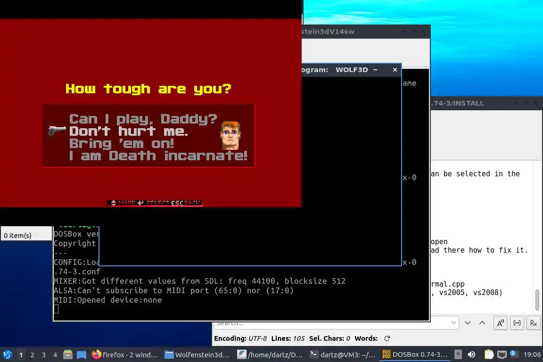Image resolution: width=543 pixels, height=362 pixels.
Task: Click the pistol cursor icon in the menu
Action: point(57,131)
